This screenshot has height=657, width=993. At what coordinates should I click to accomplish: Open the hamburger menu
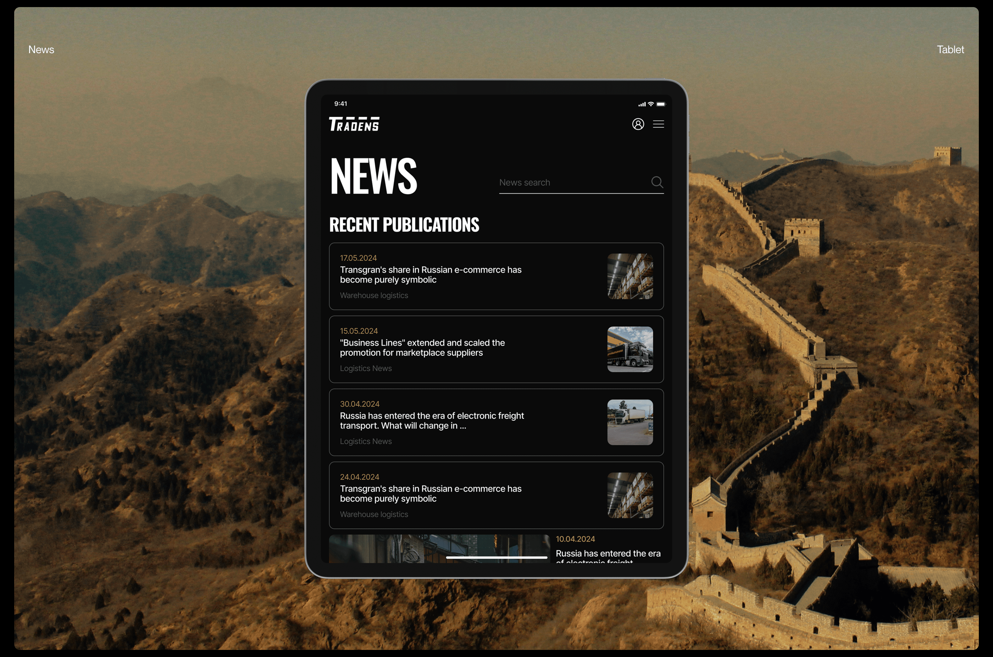[658, 124]
